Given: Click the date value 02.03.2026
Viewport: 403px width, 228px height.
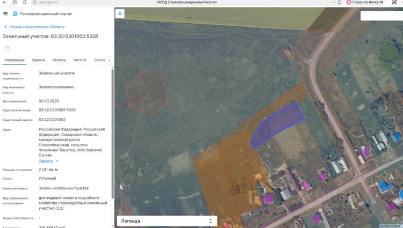Looking at the screenshot, I should [x=49, y=101].
